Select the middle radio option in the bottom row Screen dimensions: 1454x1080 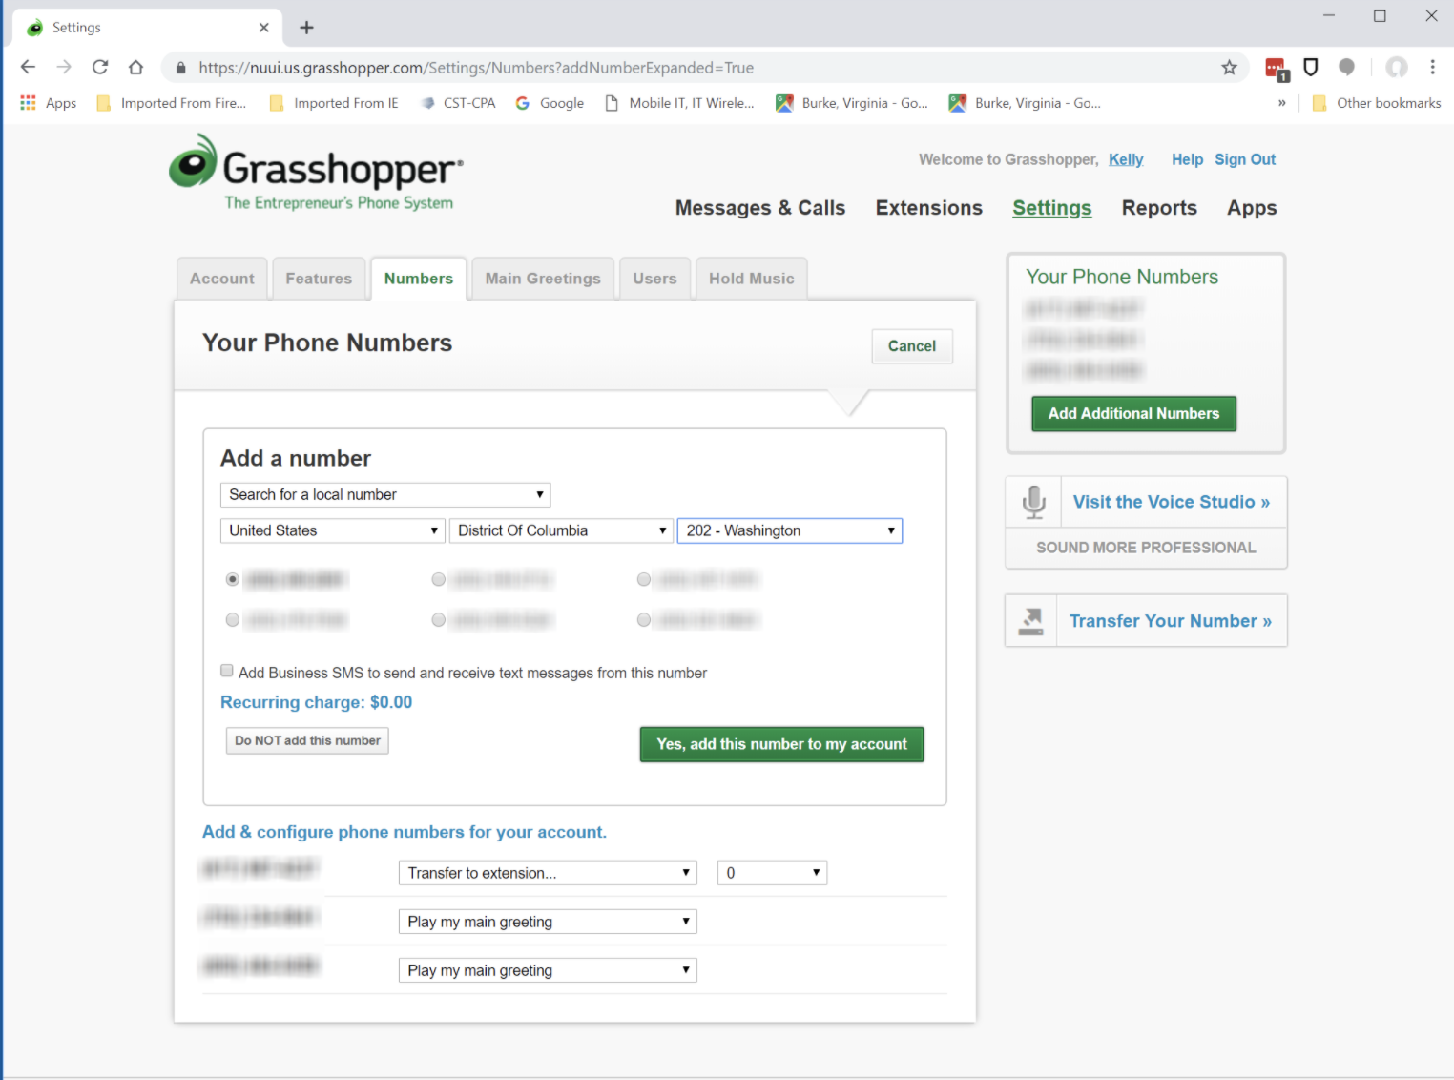[x=438, y=620]
